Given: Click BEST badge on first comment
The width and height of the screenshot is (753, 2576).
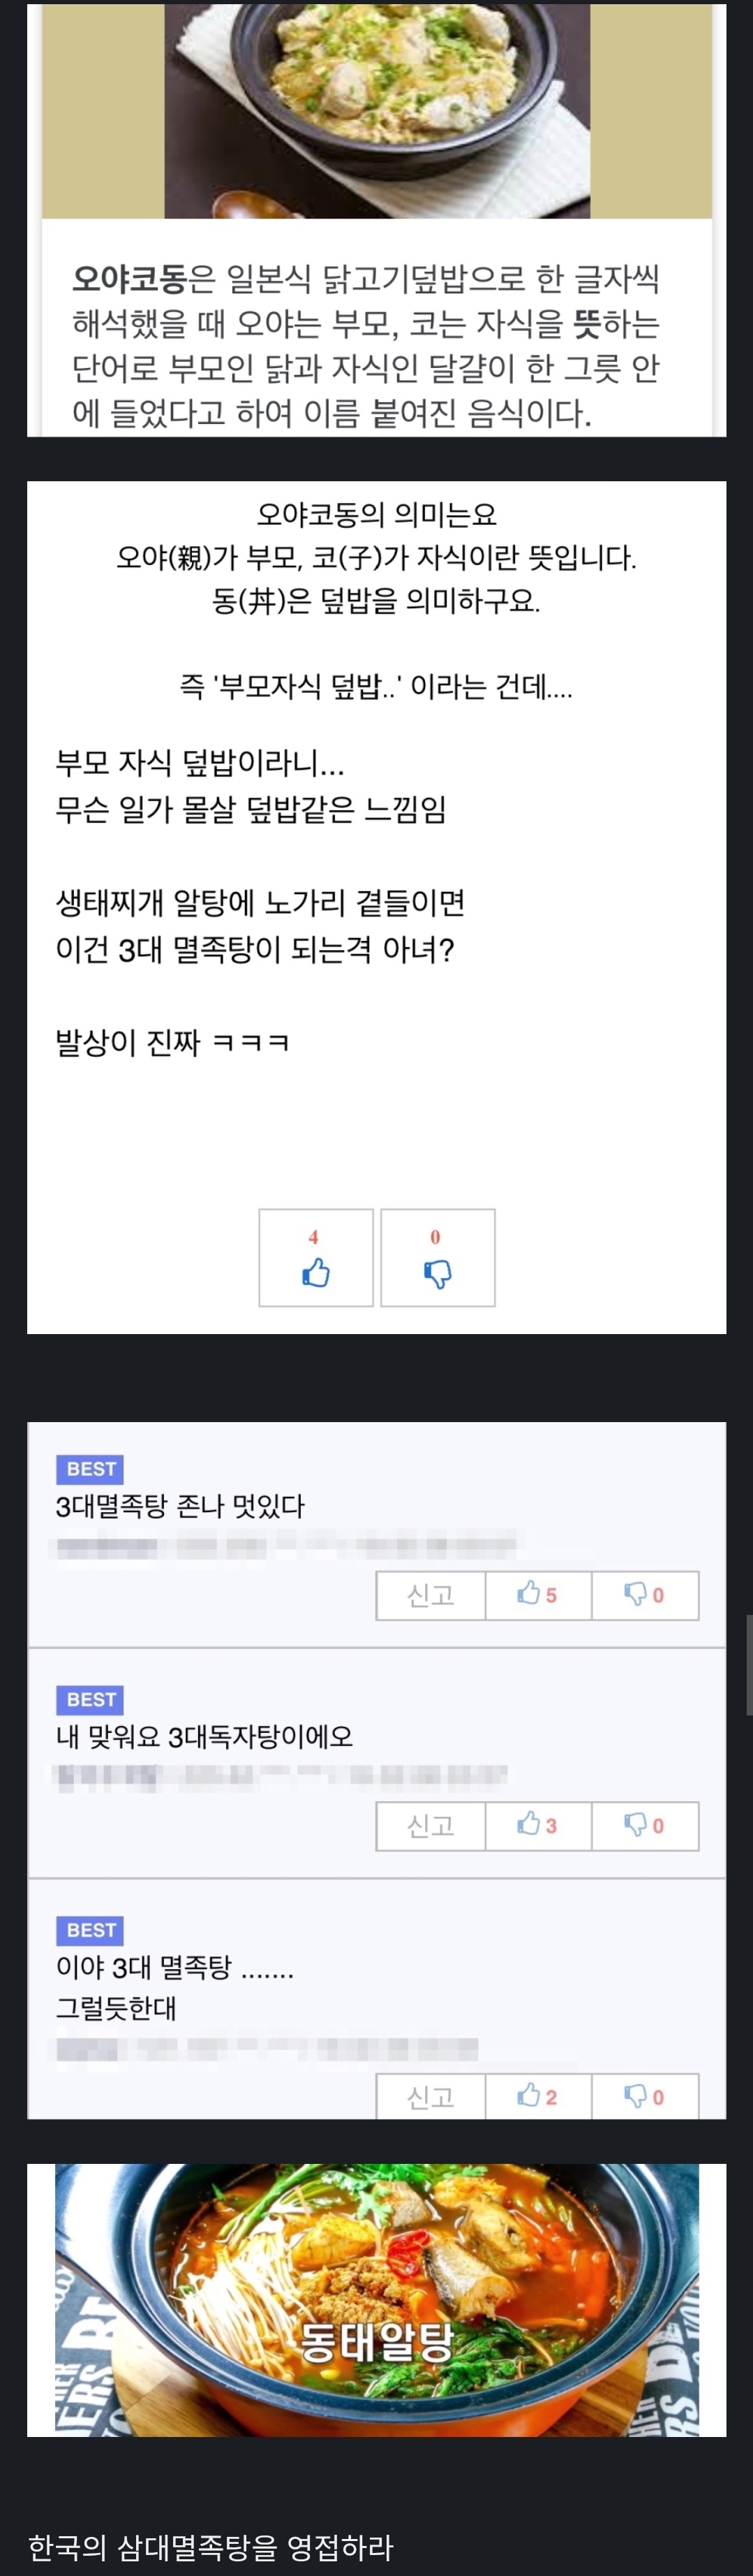Looking at the screenshot, I should pos(90,1469).
